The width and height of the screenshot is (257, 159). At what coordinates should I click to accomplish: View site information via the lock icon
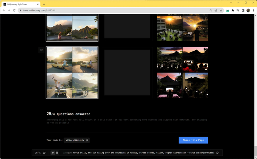(21, 11)
